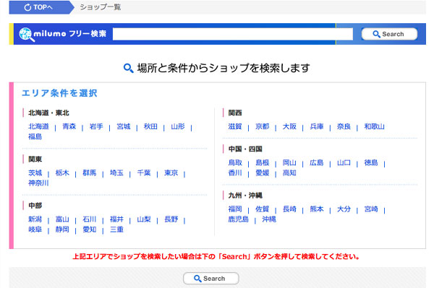Pick the 和歌山 Kansai link

click(x=374, y=126)
